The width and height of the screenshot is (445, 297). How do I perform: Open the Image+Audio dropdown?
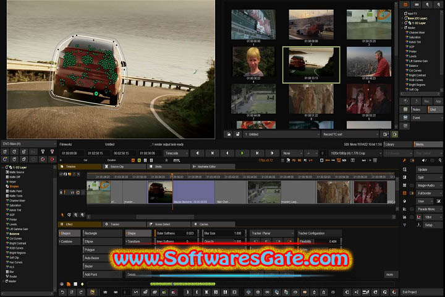(x=429, y=185)
